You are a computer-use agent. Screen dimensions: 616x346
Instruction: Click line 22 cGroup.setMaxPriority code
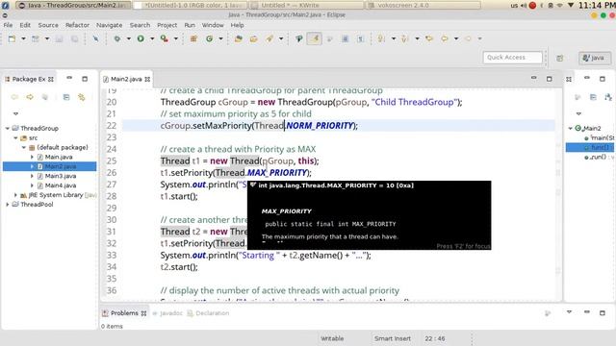pyautogui.click(x=259, y=126)
